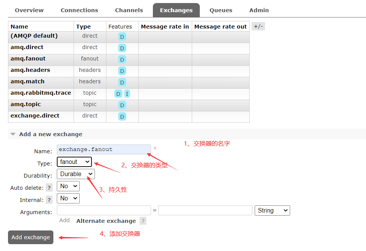
Task: Click the Arguments value input field
Action: [x=205, y=210]
